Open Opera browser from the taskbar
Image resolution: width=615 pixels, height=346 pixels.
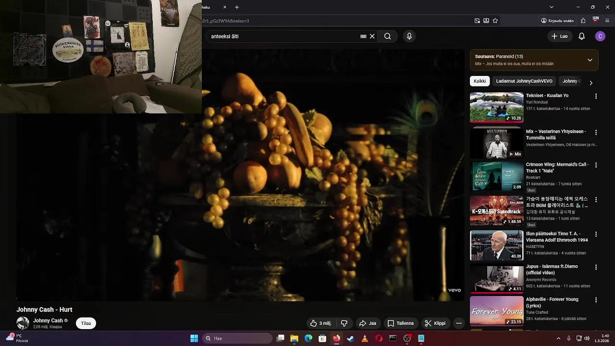379,338
